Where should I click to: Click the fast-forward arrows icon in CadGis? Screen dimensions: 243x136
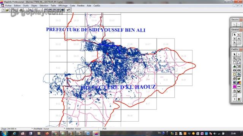pos(239,87)
